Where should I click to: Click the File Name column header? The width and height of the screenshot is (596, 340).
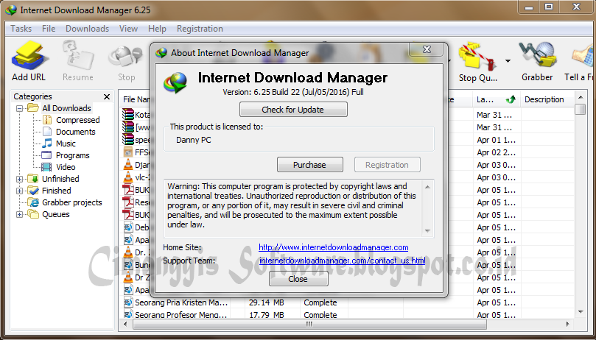[x=136, y=99]
